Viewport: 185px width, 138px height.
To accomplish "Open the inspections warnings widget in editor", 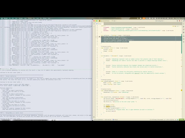I will (176, 26).
